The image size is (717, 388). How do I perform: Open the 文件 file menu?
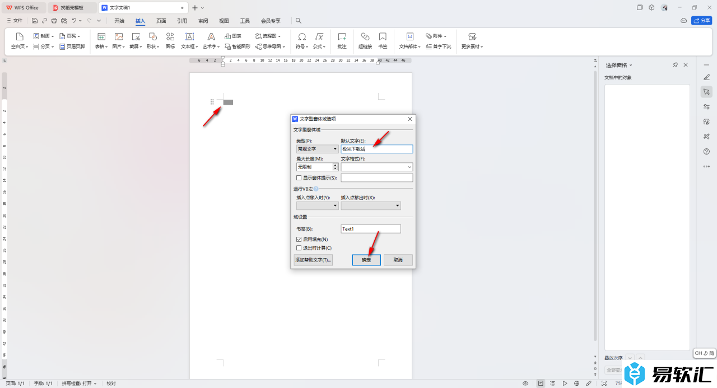coord(15,21)
